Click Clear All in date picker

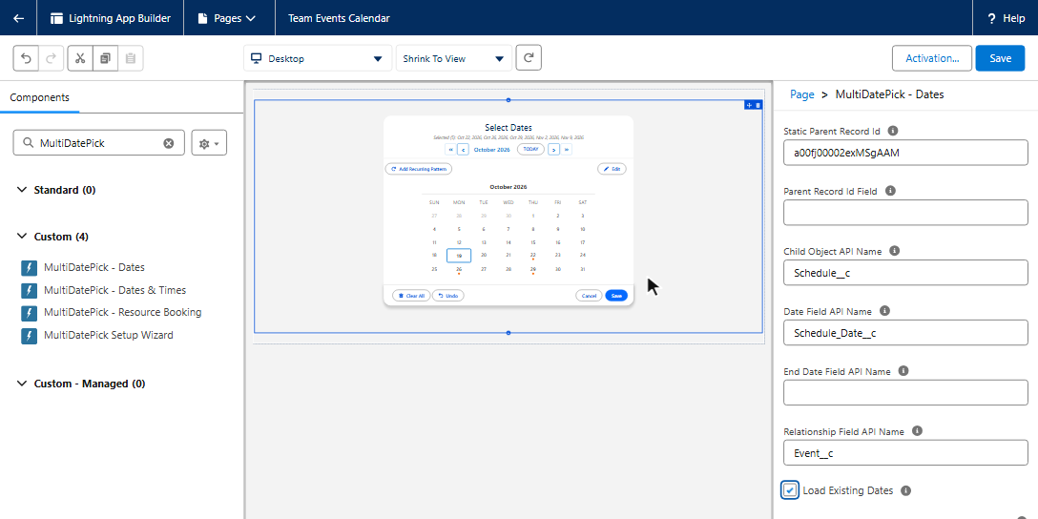(411, 295)
